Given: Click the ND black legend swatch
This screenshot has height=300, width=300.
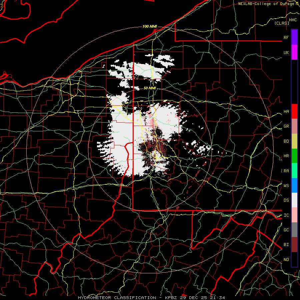Looking at the screenshot, I should click(x=294, y=259).
